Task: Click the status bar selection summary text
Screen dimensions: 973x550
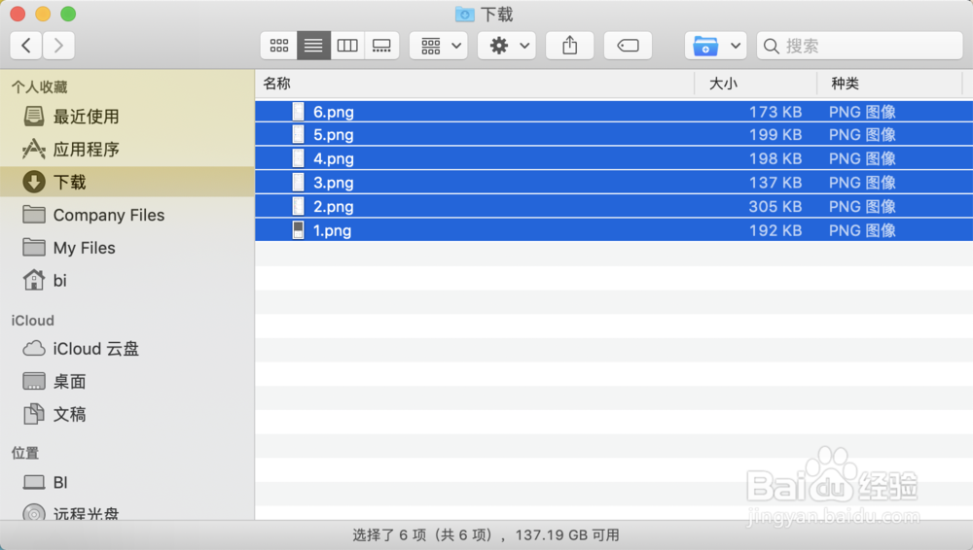Action: click(x=486, y=535)
